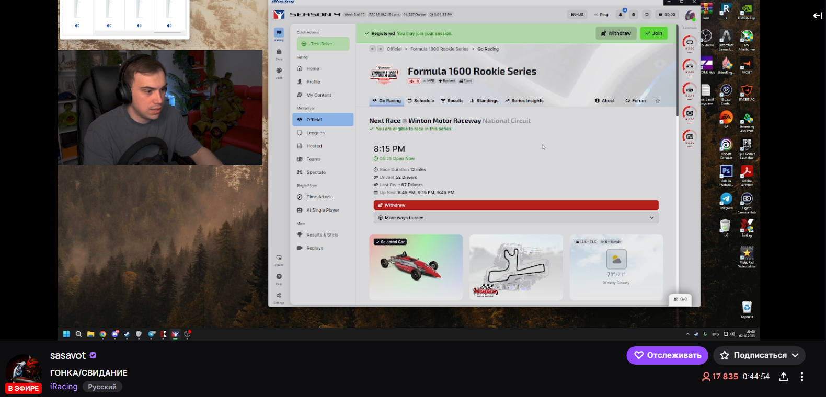
Task: Open the Forum icon in iRacing's left rail
Action: tap(279, 260)
